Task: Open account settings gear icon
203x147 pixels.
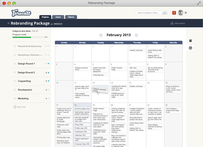Action: [x=186, y=13]
